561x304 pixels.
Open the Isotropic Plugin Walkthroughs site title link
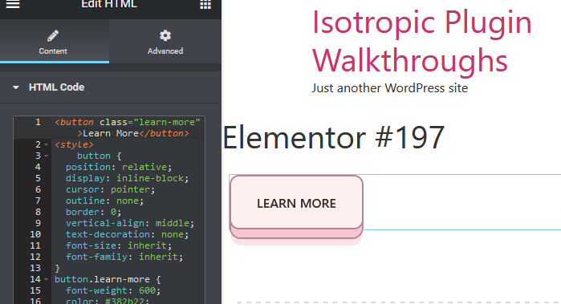point(422,42)
